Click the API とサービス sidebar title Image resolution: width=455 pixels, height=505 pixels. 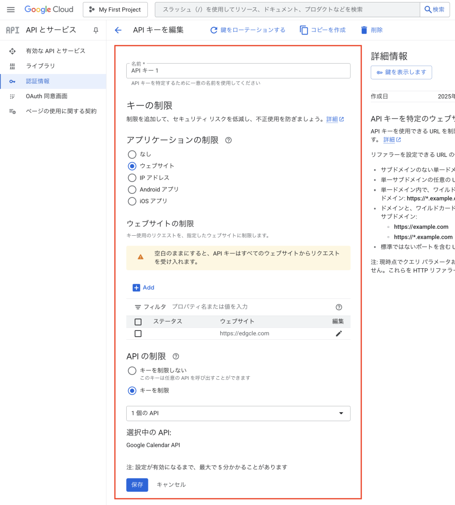point(51,30)
